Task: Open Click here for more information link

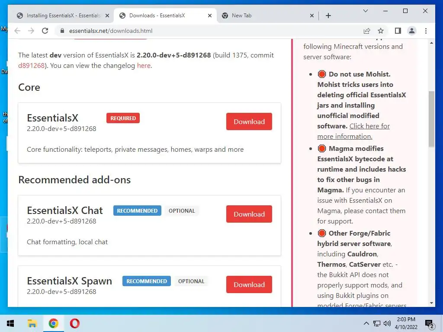Action: 353,131
